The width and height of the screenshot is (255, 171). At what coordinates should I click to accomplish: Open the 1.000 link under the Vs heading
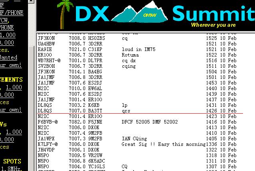coord(14,132)
